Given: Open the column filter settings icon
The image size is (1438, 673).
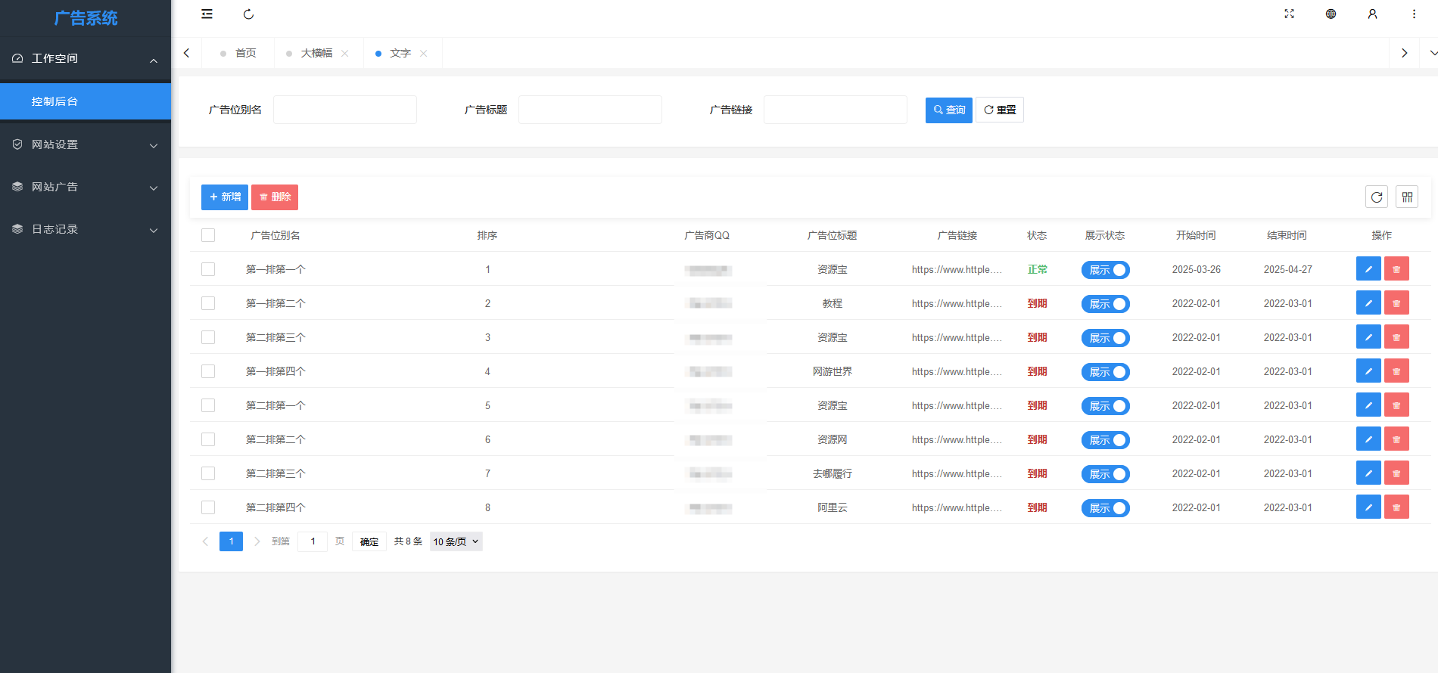Looking at the screenshot, I should point(1407,197).
